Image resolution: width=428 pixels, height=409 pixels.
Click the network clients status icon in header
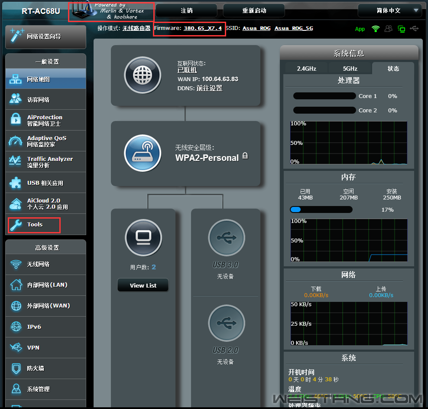pos(401,29)
